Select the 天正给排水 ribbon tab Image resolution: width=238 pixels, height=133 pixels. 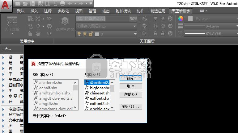point(181,11)
